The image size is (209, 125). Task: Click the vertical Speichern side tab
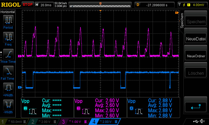click(182, 21)
